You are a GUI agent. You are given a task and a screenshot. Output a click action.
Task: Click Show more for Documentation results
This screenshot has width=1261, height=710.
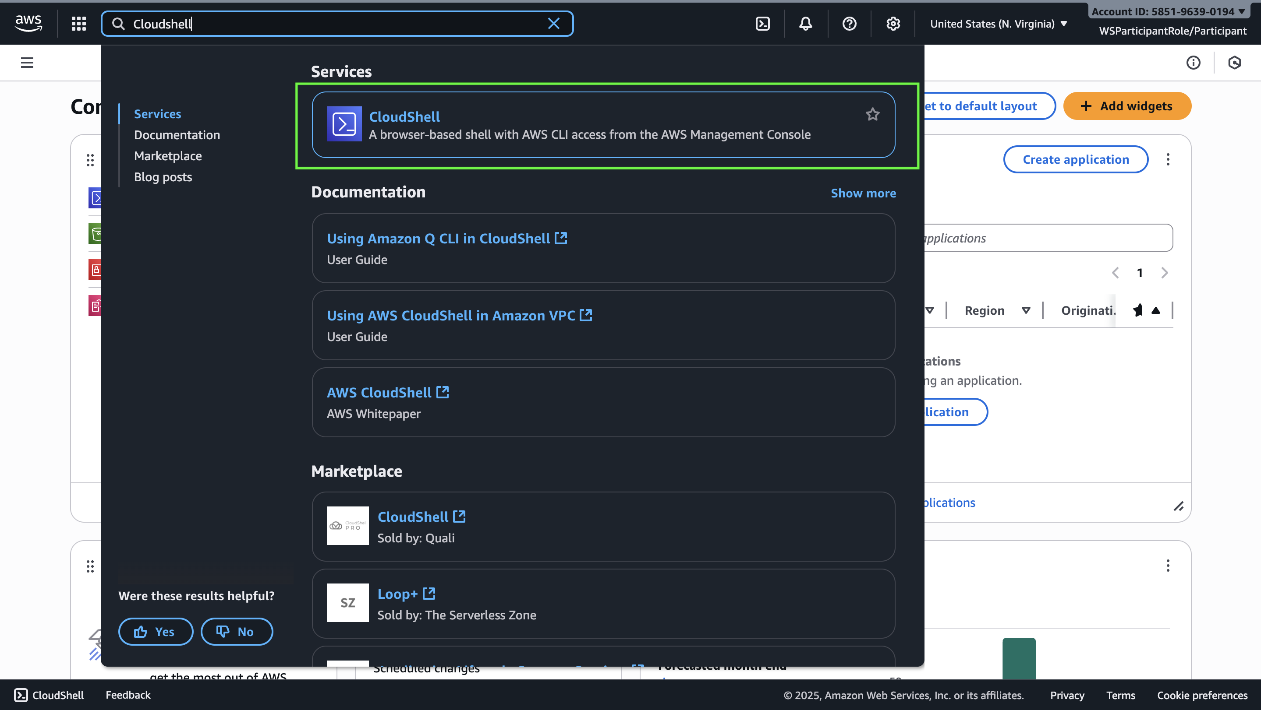coord(863,193)
